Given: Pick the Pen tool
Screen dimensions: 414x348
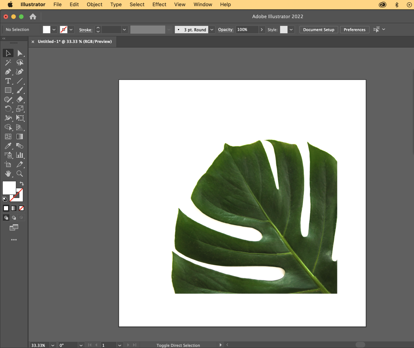Looking at the screenshot, I should tap(8, 72).
